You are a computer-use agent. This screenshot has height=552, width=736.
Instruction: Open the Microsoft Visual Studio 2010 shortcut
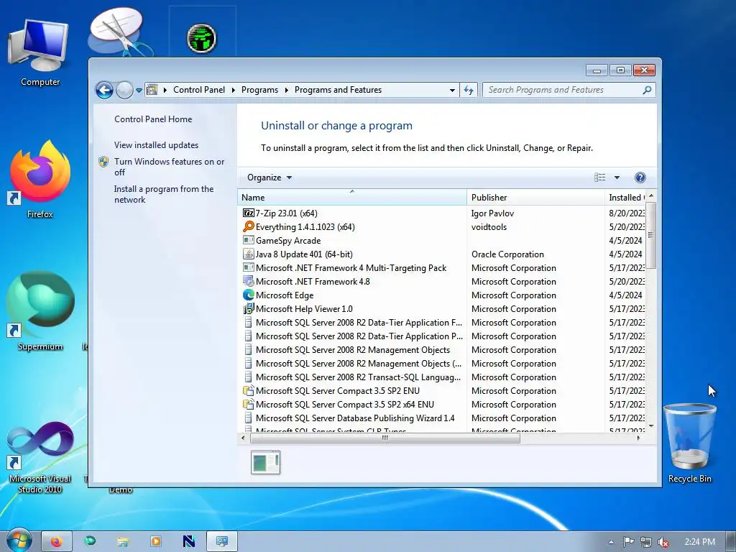40,458
